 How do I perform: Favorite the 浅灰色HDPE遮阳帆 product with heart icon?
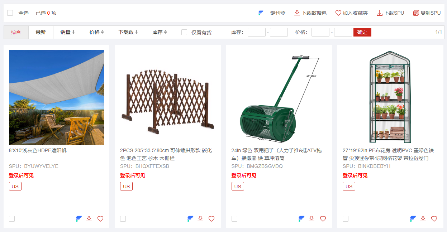(100, 219)
